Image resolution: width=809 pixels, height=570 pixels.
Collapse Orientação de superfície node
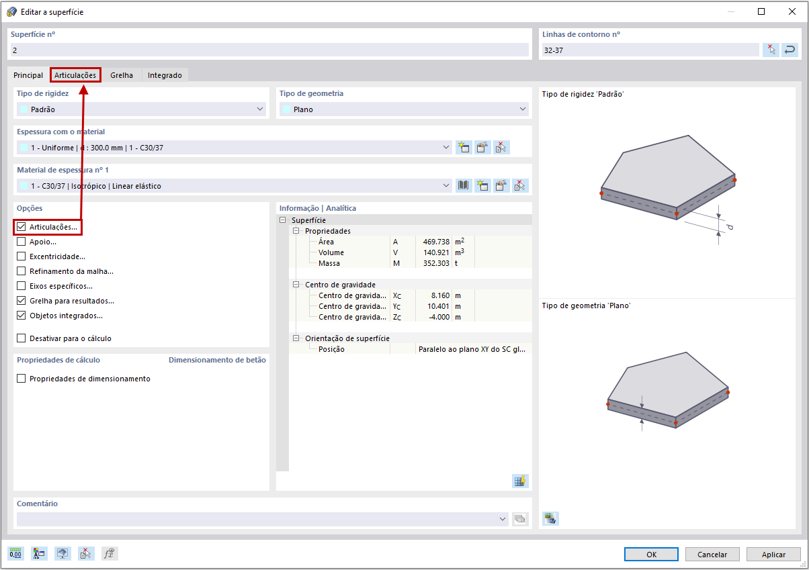pyautogui.click(x=296, y=338)
